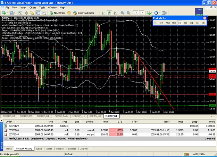Viewport: 217px width, 157px height.
Task: Click the clock Periods toolbar icon
Action: (x=156, y=13)
